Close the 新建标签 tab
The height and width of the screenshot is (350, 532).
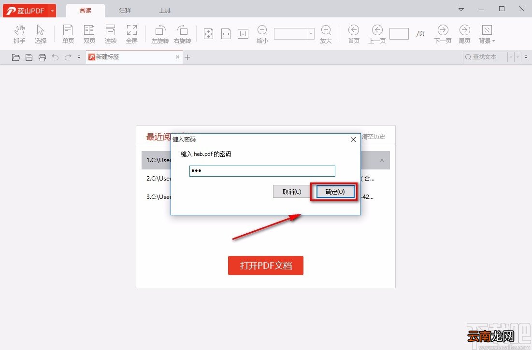point(177,57)
